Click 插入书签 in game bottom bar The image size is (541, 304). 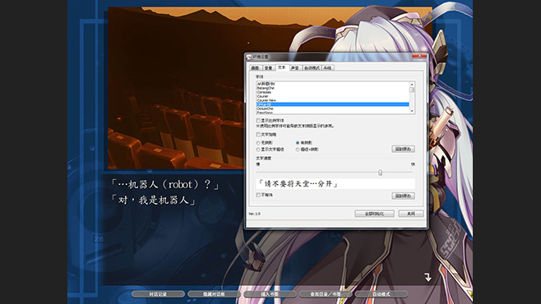click(x=270, y=294)
